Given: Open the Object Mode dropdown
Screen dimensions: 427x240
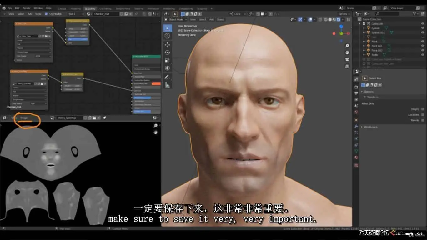Looking at the screenshot, I should tap(176, 19).
